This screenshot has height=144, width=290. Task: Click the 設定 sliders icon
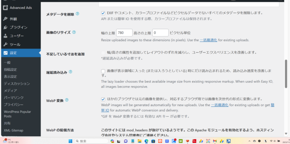tap(5, 53)
